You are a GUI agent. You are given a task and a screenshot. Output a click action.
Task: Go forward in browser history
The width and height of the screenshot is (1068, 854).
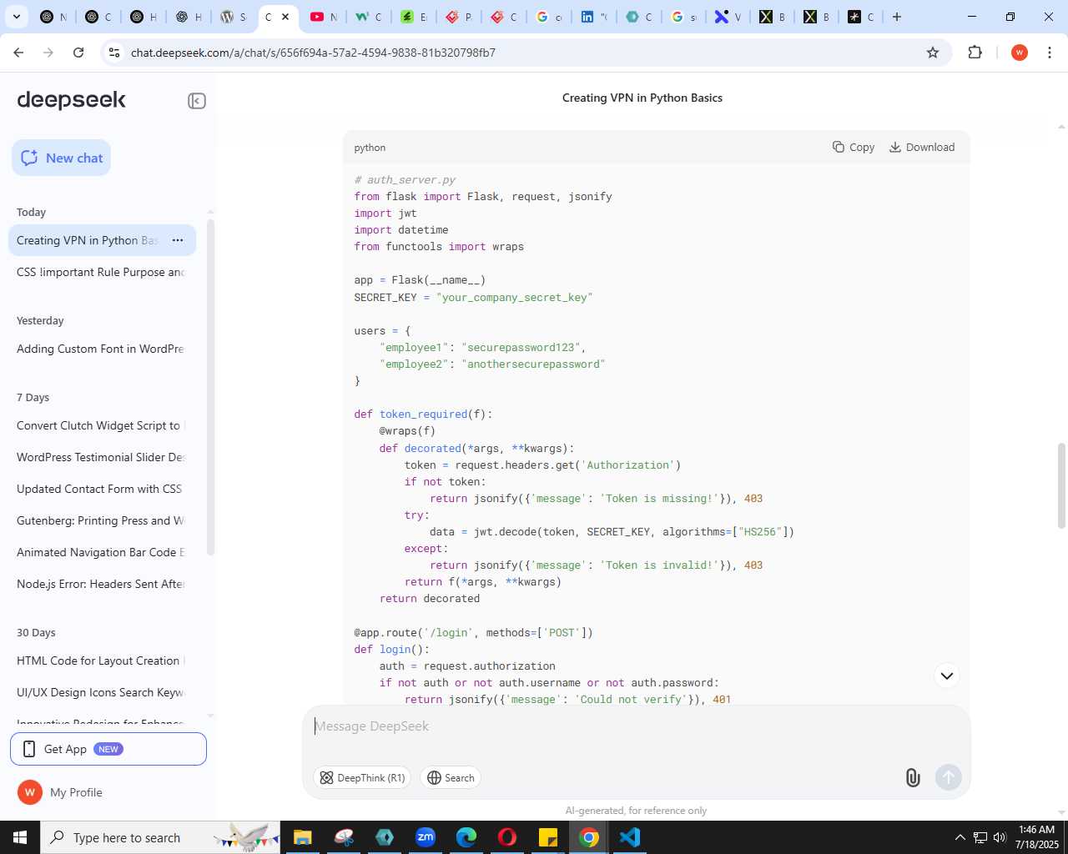pyautogui.click(x=48, y=53)
